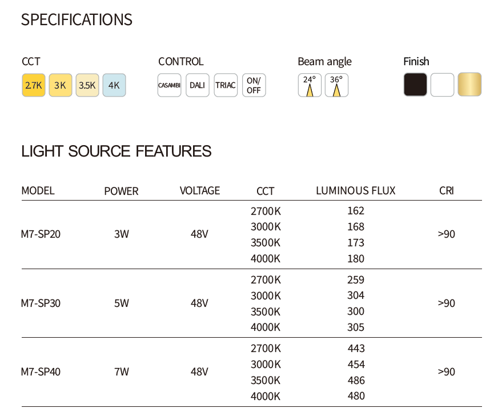Click the LIGHT SOURCE FEATURES heading

pos(116,151)
